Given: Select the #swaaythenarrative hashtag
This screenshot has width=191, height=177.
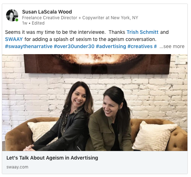Looking at the screenshot, I should [29, 46].
